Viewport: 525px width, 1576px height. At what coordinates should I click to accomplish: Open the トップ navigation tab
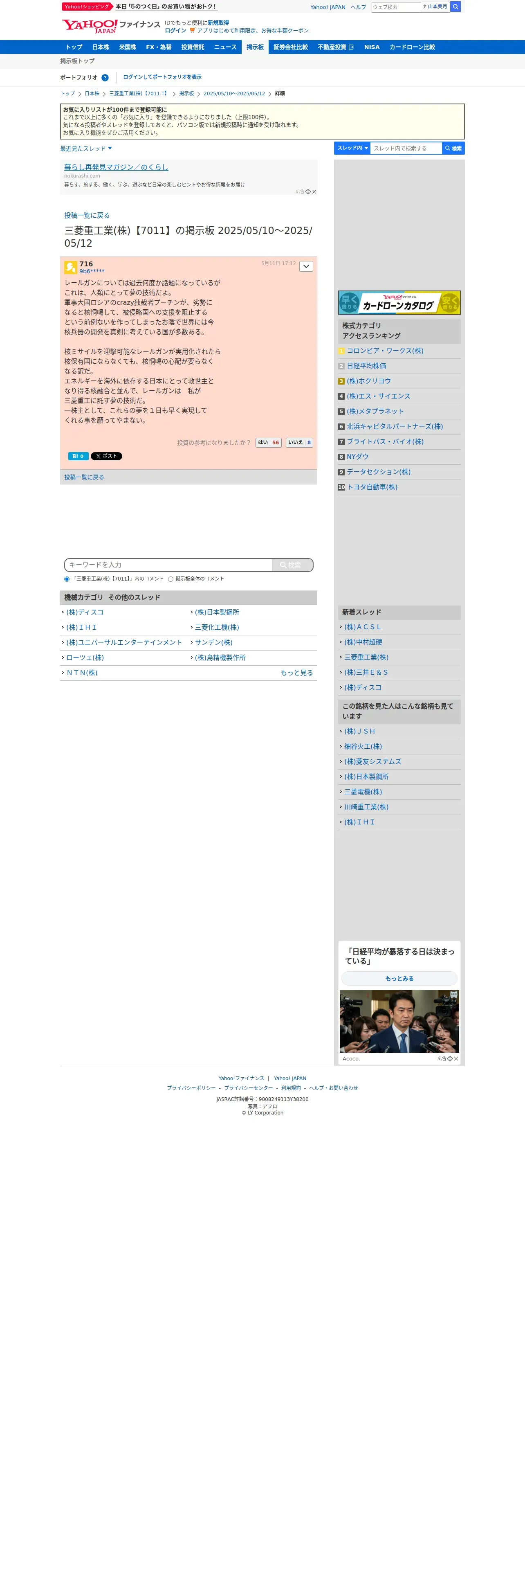[74, 47]
